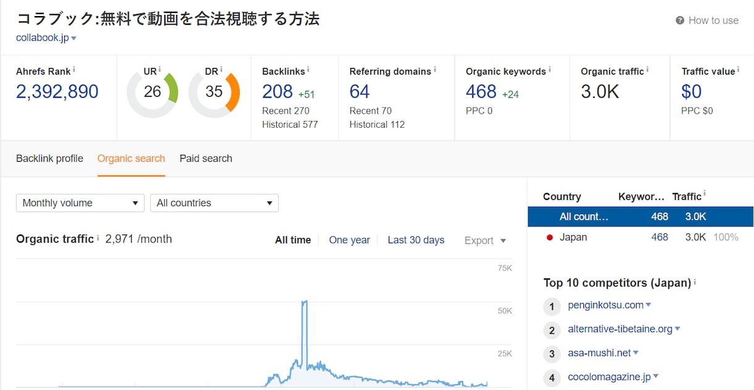Viewport: 754px width, 390px height.
Task: Open the Monthly volume dropdown
Action: 80,203
